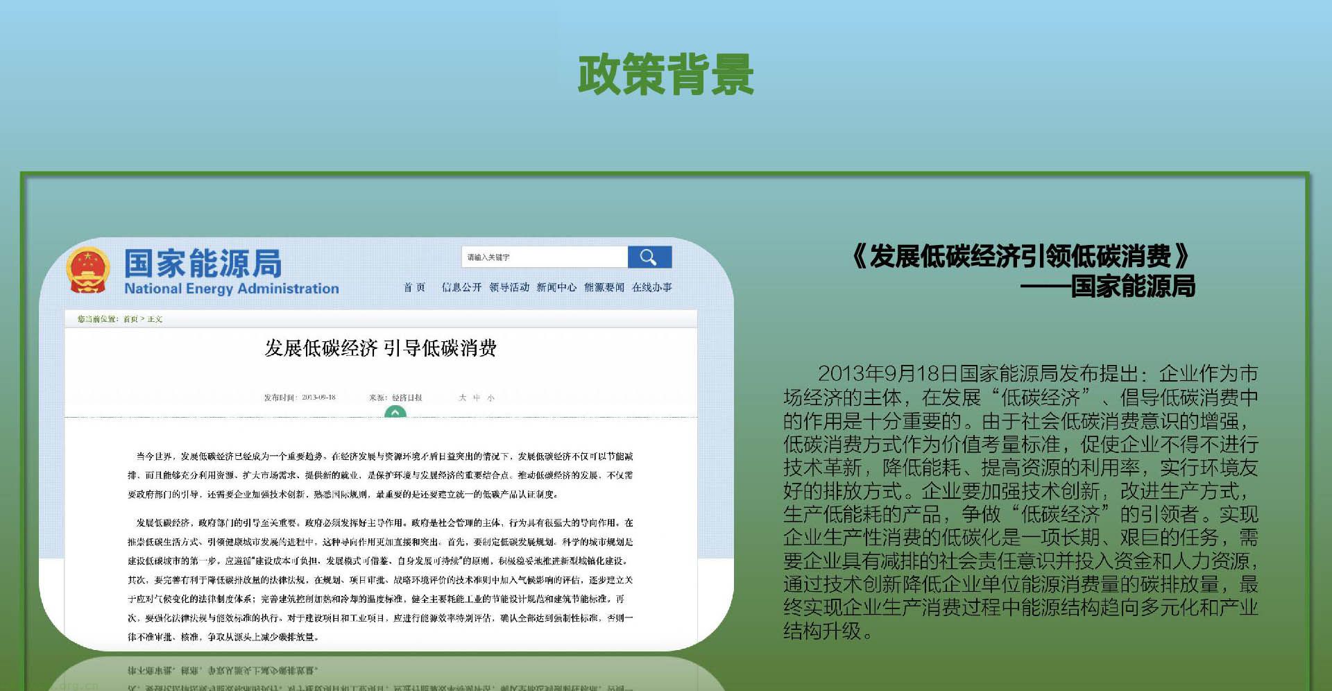Click the 您当前位置 breadcrumb label

pyautogui.click(x=98, y=319)
